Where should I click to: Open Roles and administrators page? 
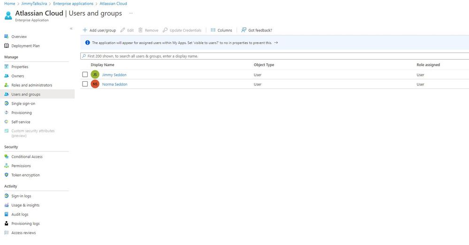click(x=32, y=85)
